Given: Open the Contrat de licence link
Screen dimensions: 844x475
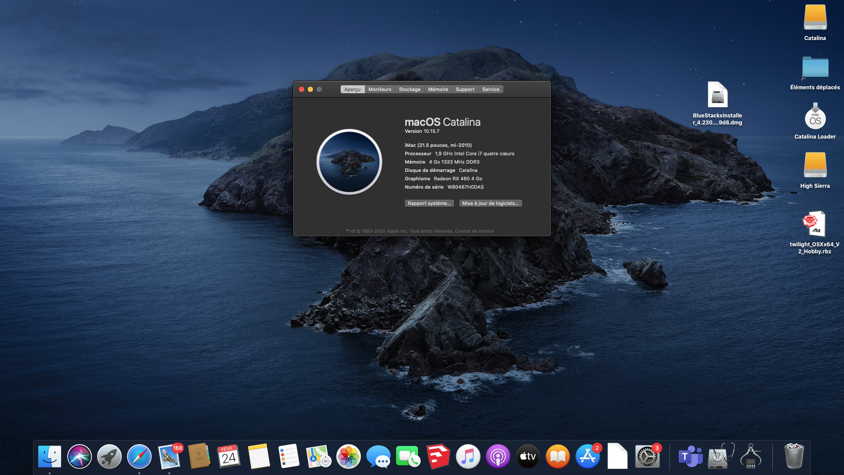Looking at the screenshot, I should pyautogui.click(x=474, y=231).
